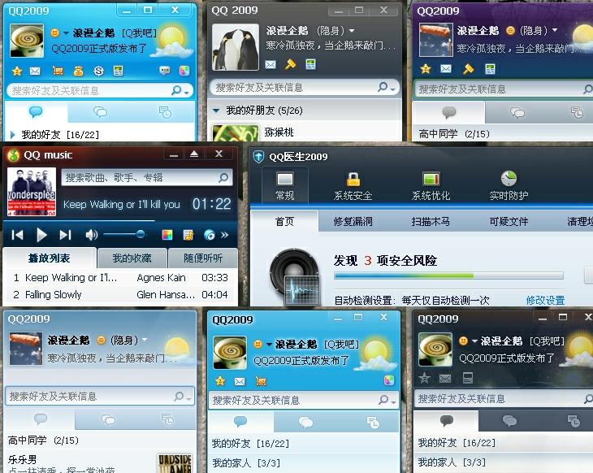Open the 系统安全 lock icon in QQ医生

(x=353, y=180)
